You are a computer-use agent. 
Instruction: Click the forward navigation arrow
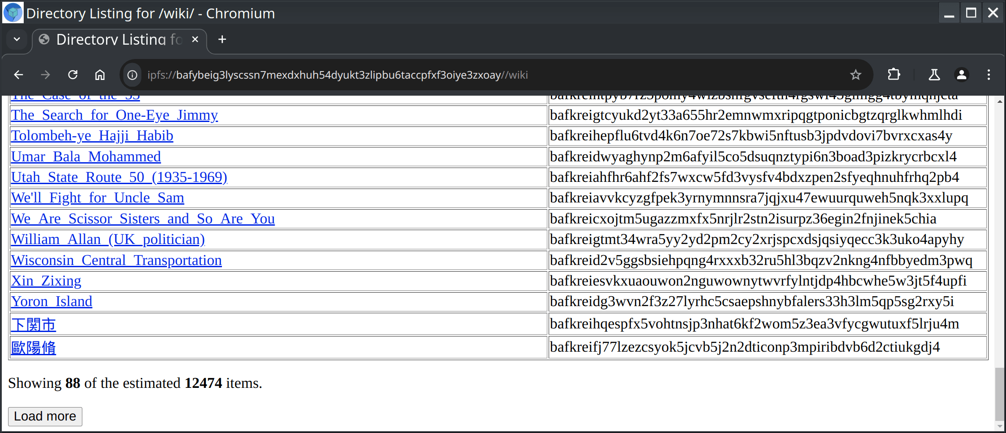tap(45, 75)
